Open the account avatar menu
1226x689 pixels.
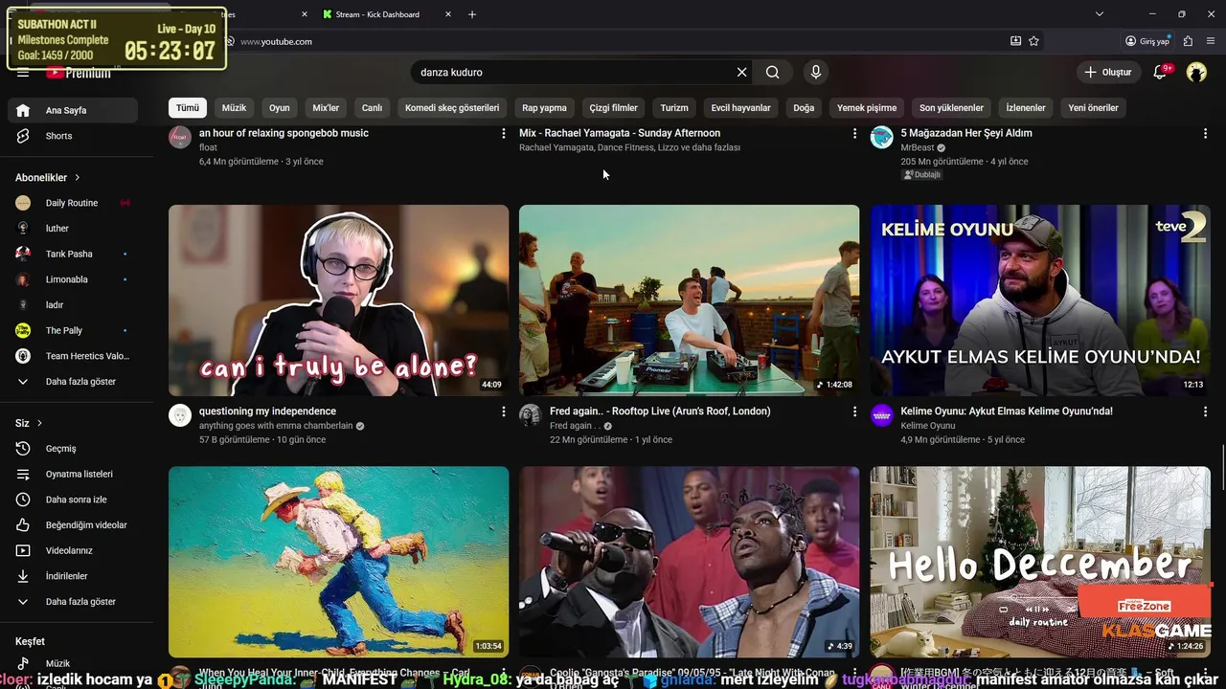(1196, 72)
